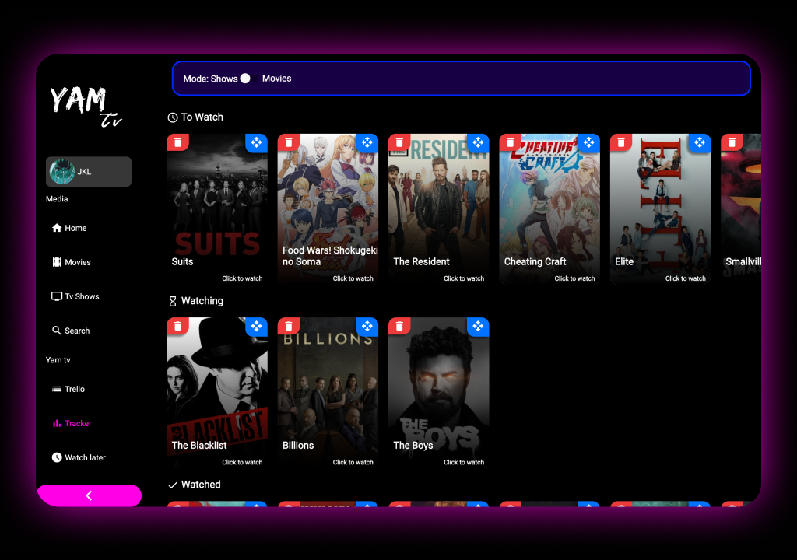The height and width of the screenshot is (560, 797).
Task: Open The Blacklist poster thumbnail
Action: coord(217,392)
